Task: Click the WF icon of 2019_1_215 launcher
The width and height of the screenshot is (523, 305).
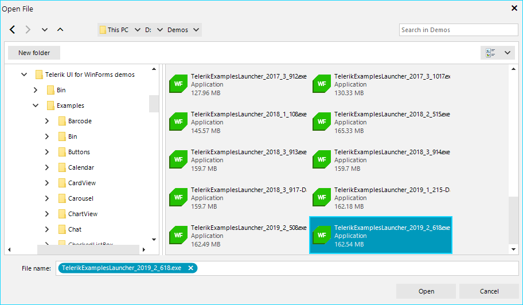Action: 322,197
